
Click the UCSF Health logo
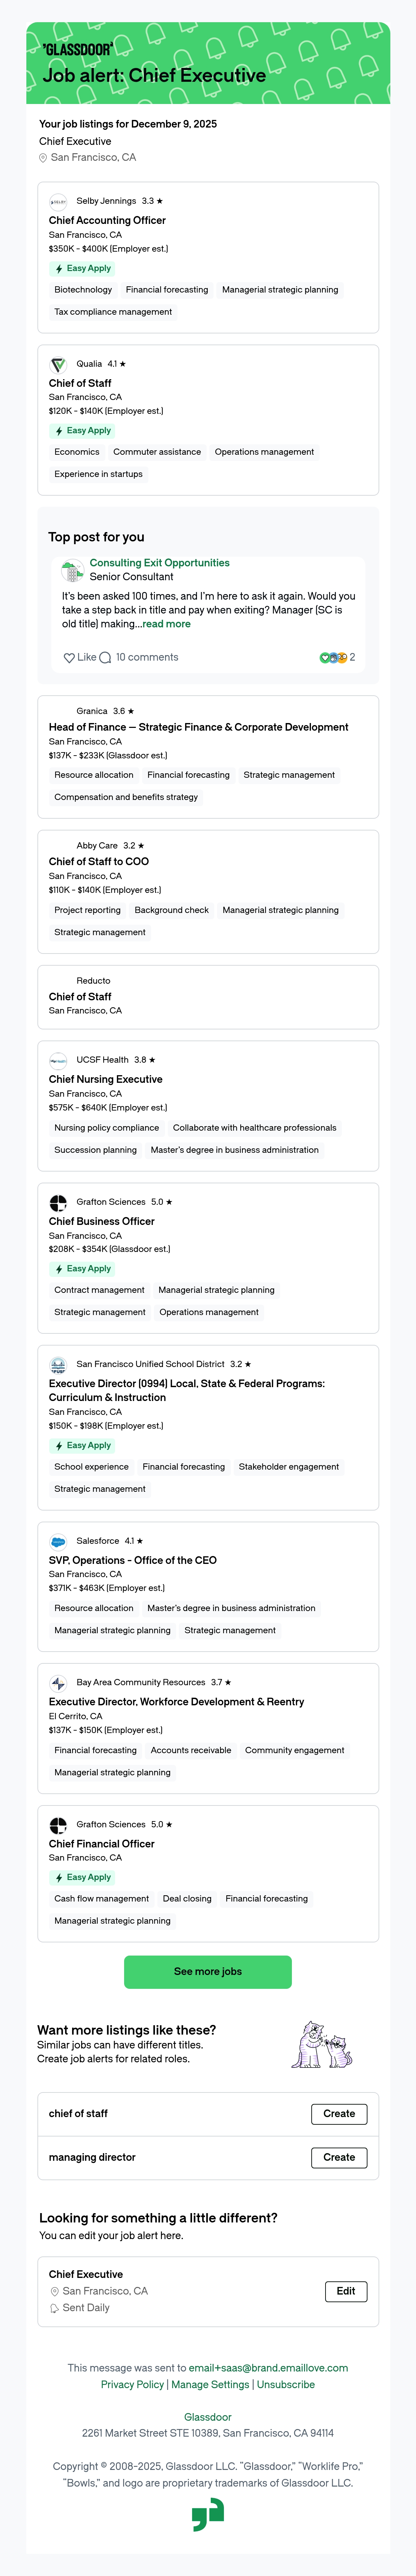click(58, 1061)
